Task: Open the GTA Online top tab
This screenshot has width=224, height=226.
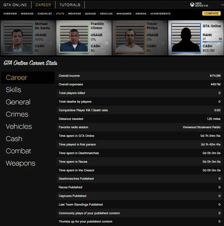Action: tap(15, 5)
